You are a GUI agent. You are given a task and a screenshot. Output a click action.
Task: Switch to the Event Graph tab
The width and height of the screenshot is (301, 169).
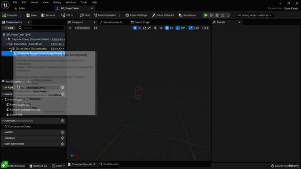point(141,22)
